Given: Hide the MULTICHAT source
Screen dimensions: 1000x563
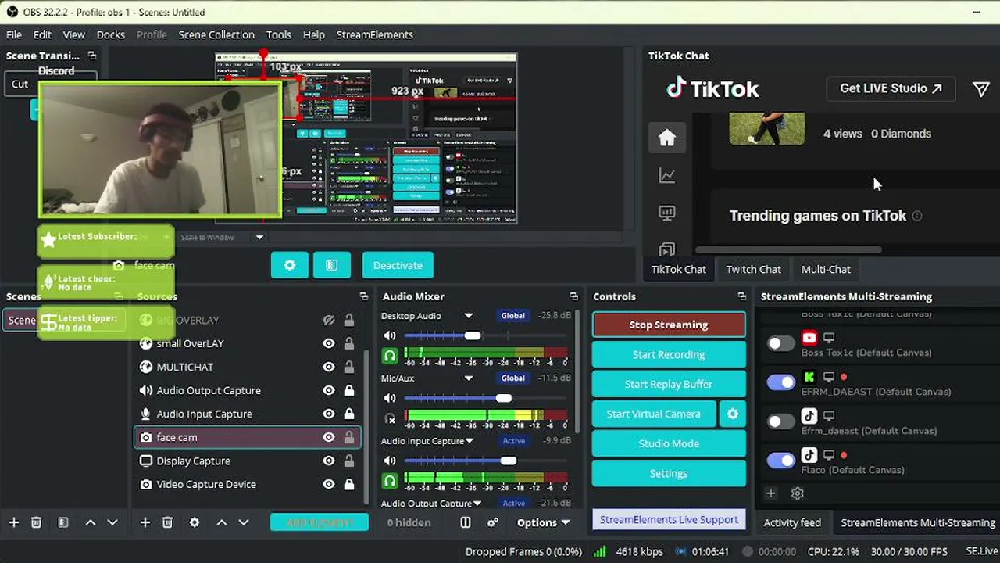Looking at the screenshot, I should [x=329, y=367].
